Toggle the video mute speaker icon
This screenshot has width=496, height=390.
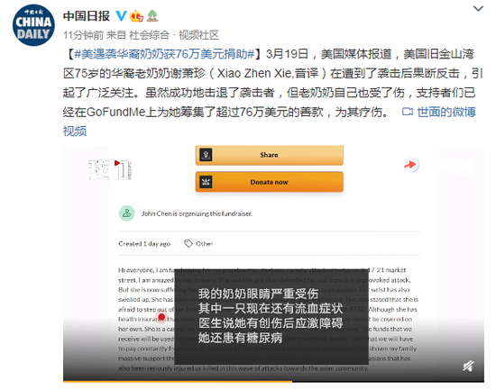[468, 366]
